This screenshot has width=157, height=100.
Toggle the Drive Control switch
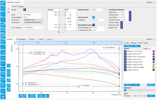93,17
